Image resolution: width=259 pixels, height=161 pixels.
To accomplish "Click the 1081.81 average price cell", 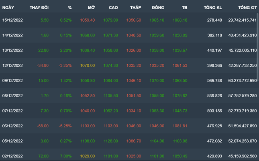I will point(180,126).
